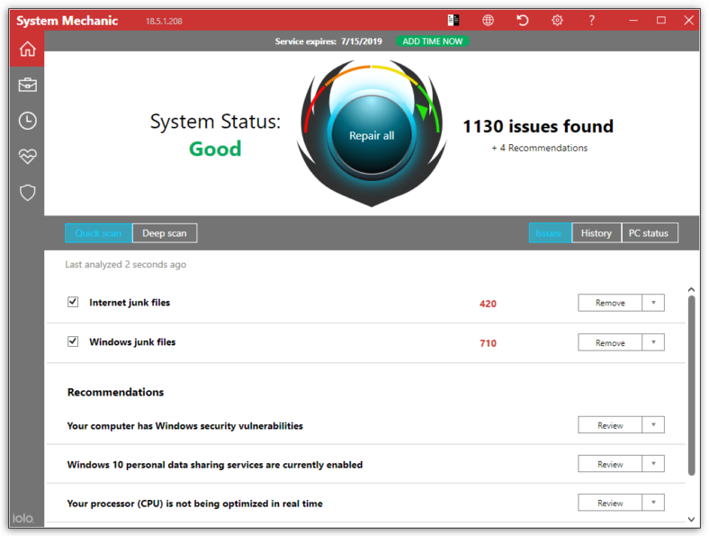Screen dimensions: 709x536
Task: Click the 'Windows junk files' label
Action: 132,341
